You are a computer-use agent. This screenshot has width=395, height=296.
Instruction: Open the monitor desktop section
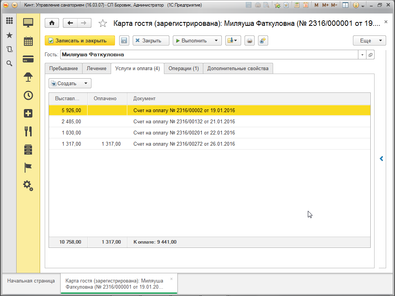(x=28, y=23)
